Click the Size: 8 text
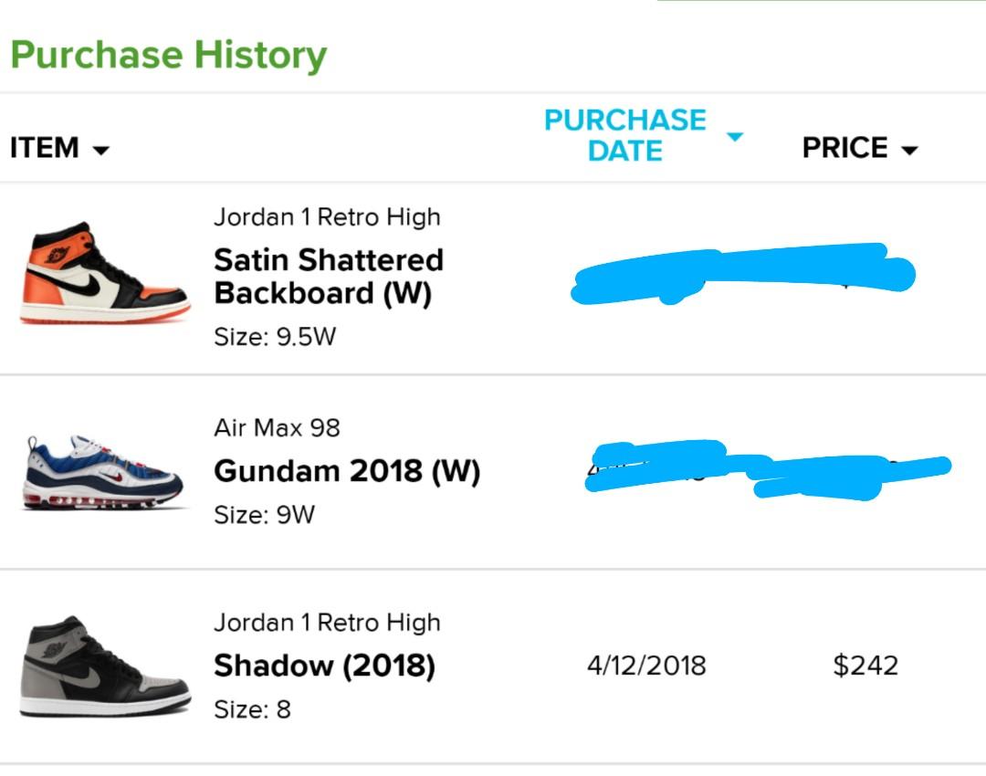This screenshot has width=986, height=776. [252, 710]
